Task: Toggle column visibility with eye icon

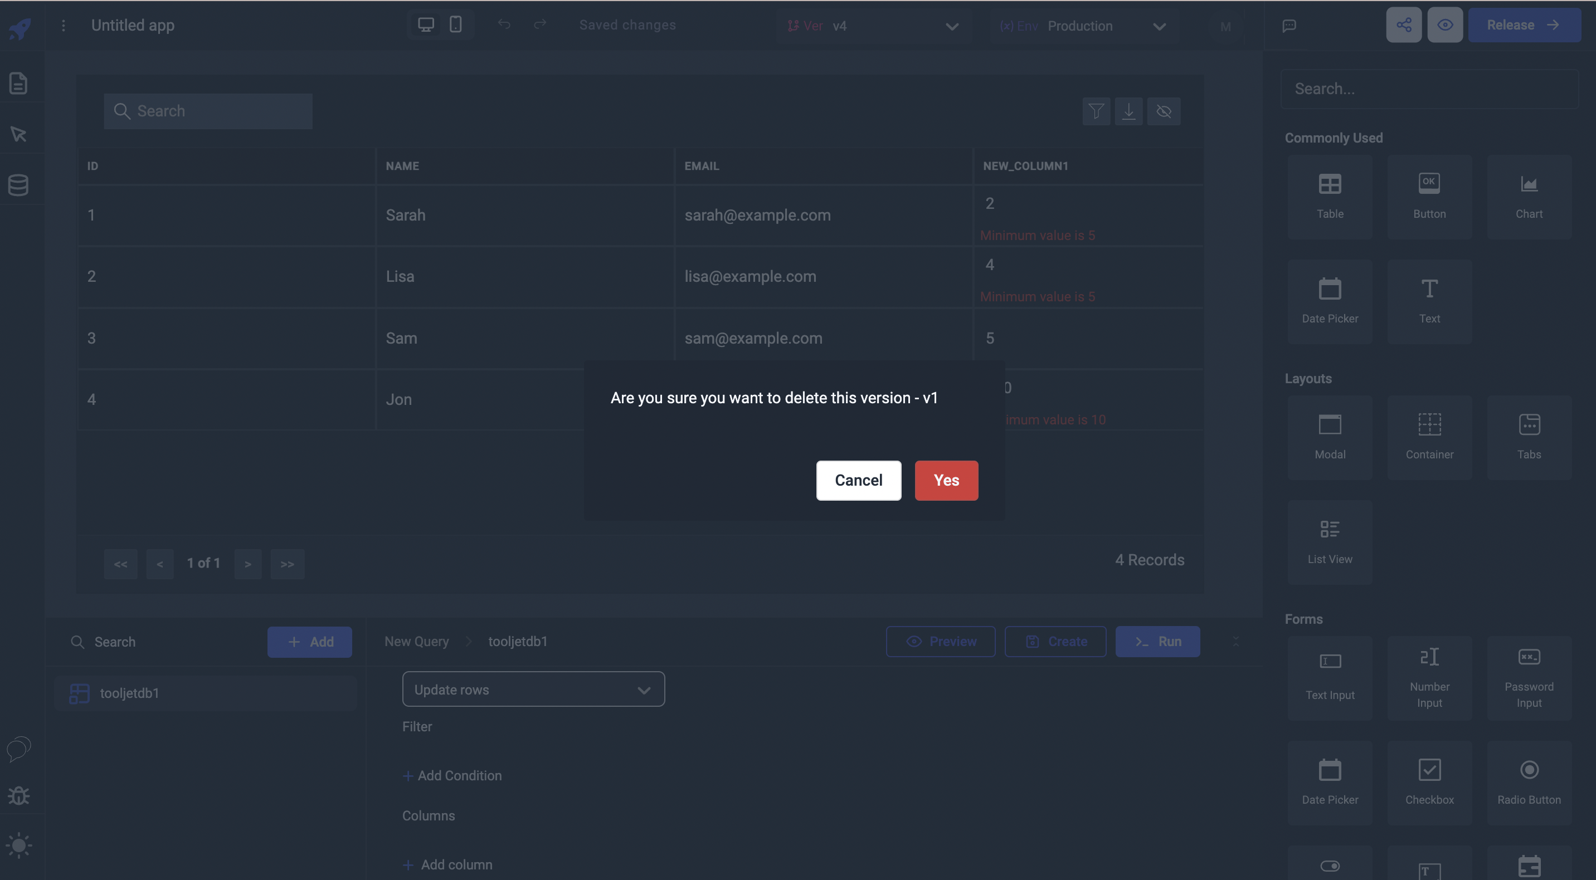Action: point(1164,111)
